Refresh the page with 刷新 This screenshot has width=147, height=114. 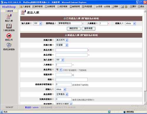[x=115, y=6]
